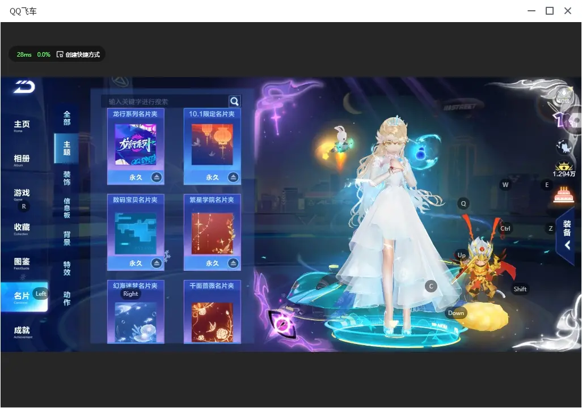The image size is (582, 408).
Task: Click the eject icon on 龙行系列名片夹
Action: point(157,177)
